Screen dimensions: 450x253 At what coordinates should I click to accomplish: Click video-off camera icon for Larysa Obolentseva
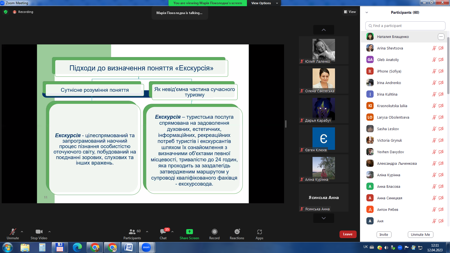point(441,117)
